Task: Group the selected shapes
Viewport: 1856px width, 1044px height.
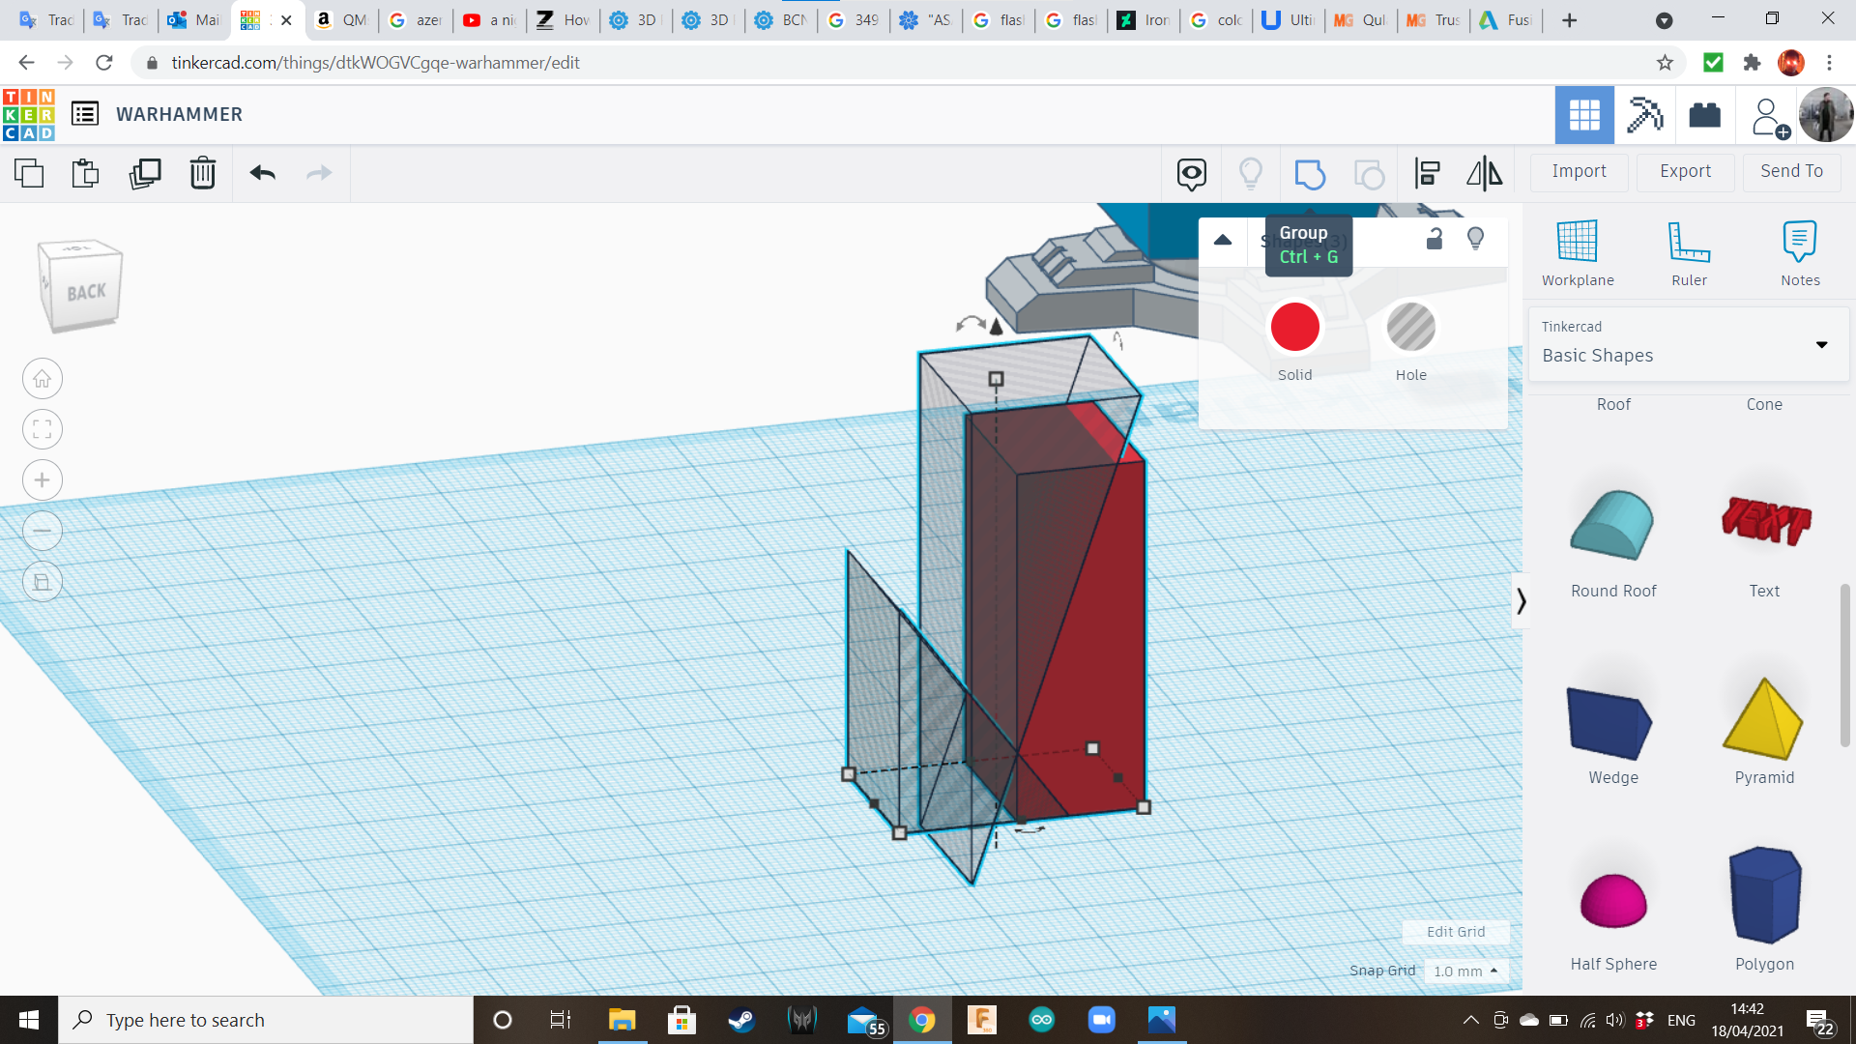Action: coord(1310,174)
